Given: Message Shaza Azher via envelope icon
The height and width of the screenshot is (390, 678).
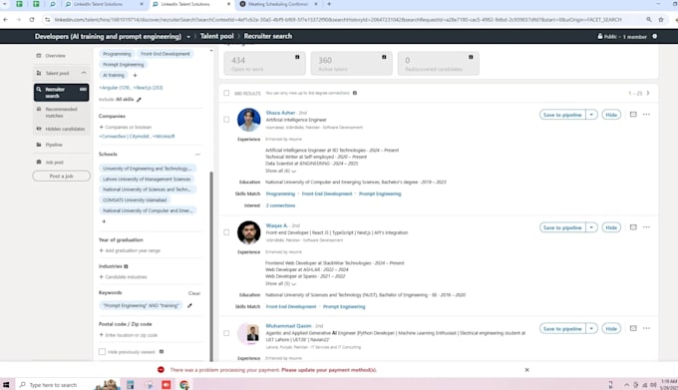Looking at the screenshot, I should [x=633, y=115].
